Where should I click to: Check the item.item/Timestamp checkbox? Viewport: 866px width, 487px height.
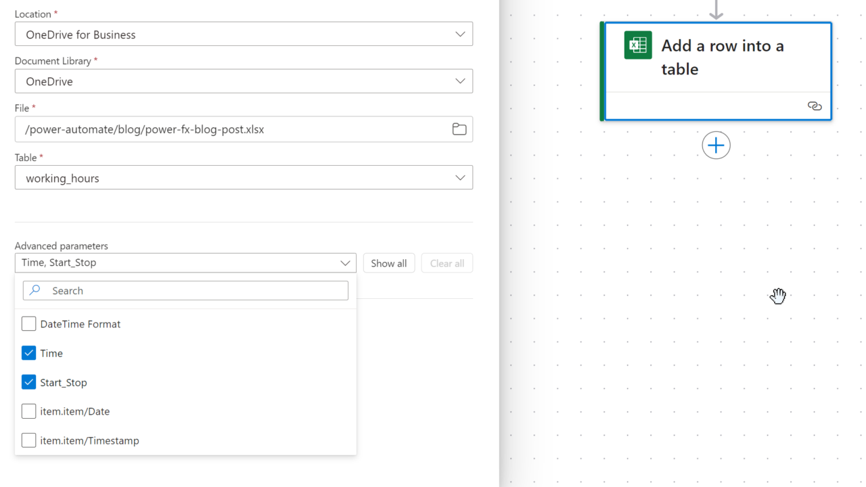[28, 440]
